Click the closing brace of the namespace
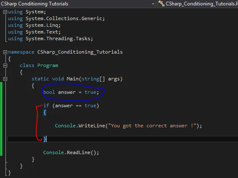238x178 pixels. point(10,173)
